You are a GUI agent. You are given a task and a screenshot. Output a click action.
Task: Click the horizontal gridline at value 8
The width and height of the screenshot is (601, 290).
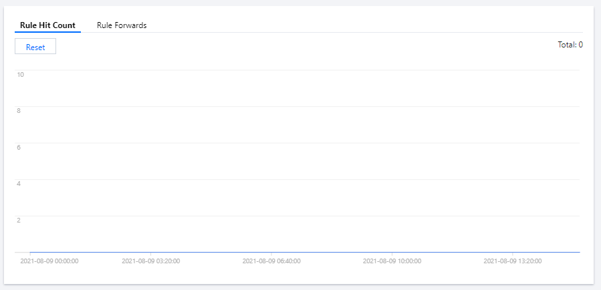coord(301,106)
